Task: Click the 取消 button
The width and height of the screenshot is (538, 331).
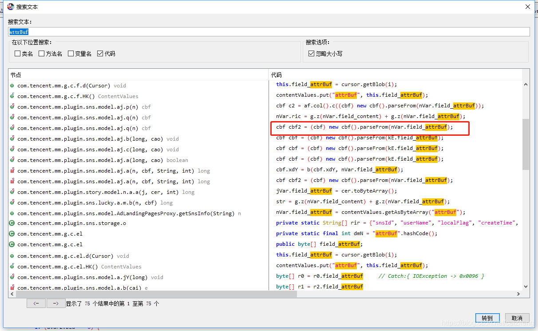Action: coord(517,318)
